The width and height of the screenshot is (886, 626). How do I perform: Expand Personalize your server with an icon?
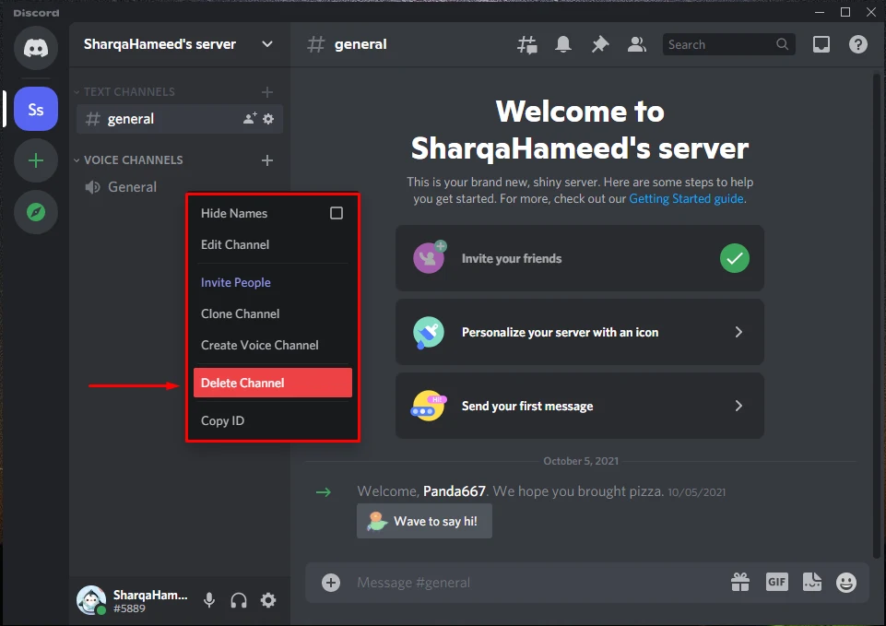pos(580,332)
